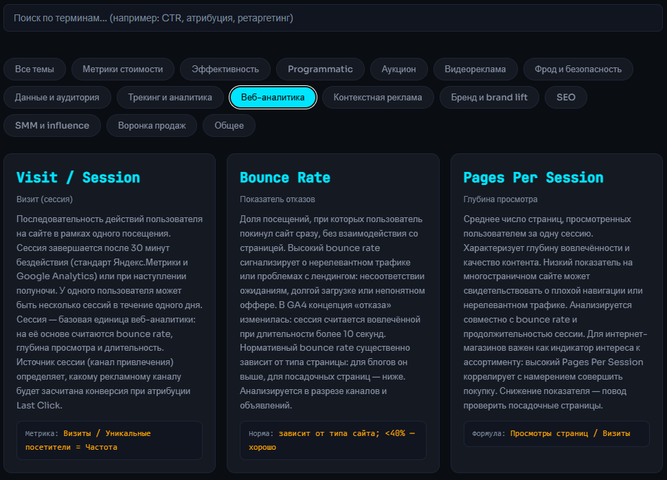Show "SMM и influence" terms

(52, 126)
